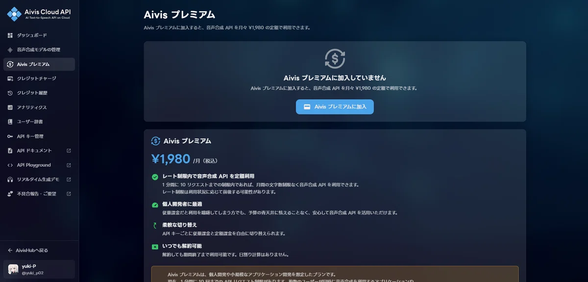
Task: Click the @yuki_p02 handle
Action: click(33, 273)
